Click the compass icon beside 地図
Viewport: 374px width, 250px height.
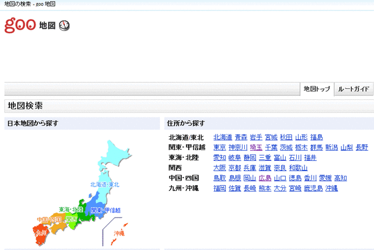(x=64, y=26)
